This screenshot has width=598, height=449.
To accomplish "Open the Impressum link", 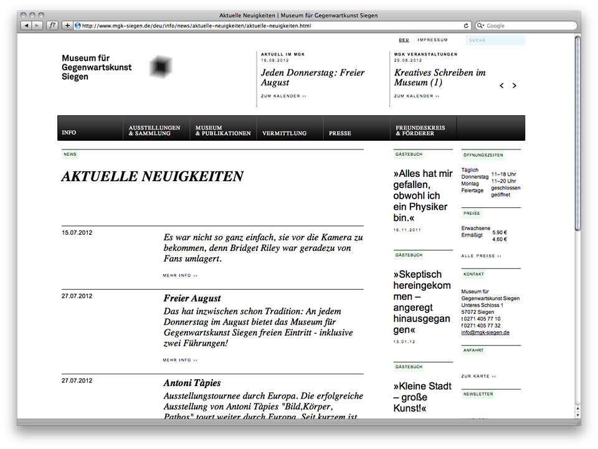I will 432,40.
